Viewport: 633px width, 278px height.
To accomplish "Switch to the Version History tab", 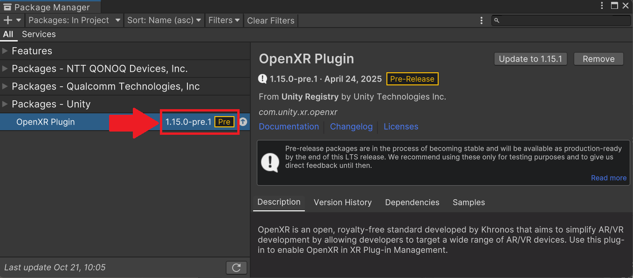I will (x=343, y=202).
